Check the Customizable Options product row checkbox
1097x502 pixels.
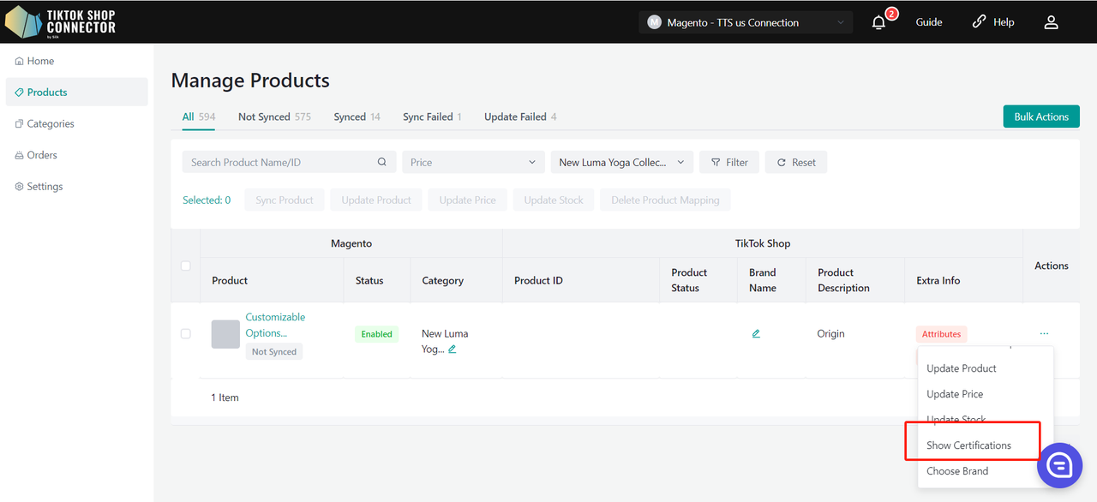[x=186, y=334]
